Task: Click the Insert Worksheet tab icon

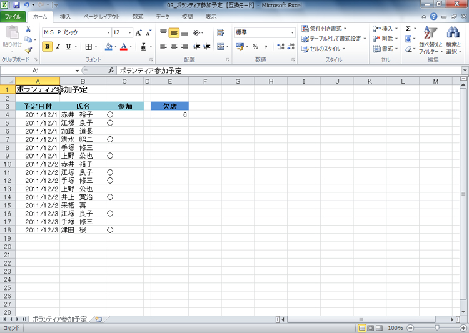Action: (x=99, y=319)
